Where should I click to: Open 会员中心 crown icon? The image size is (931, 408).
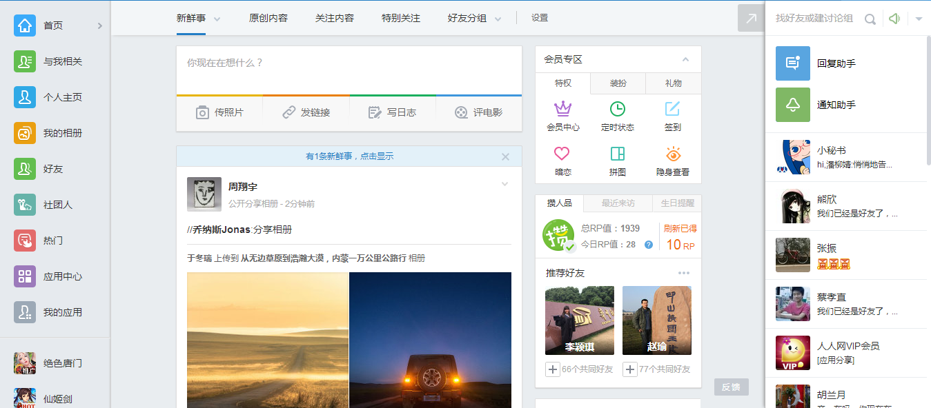coord(563,109)
